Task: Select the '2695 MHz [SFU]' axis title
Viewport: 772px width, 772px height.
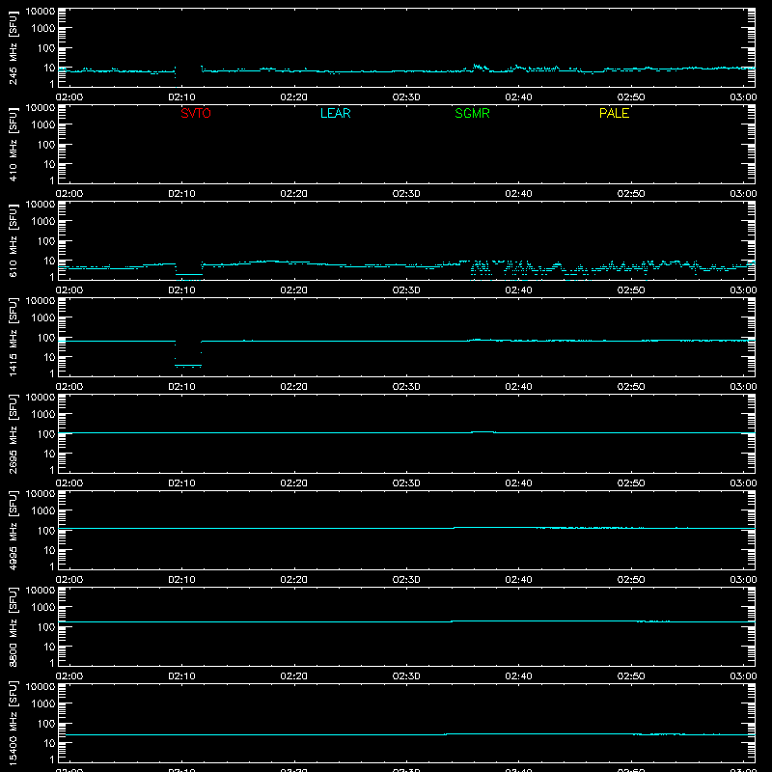Action: pyautogui.click(x=14, y=433)
